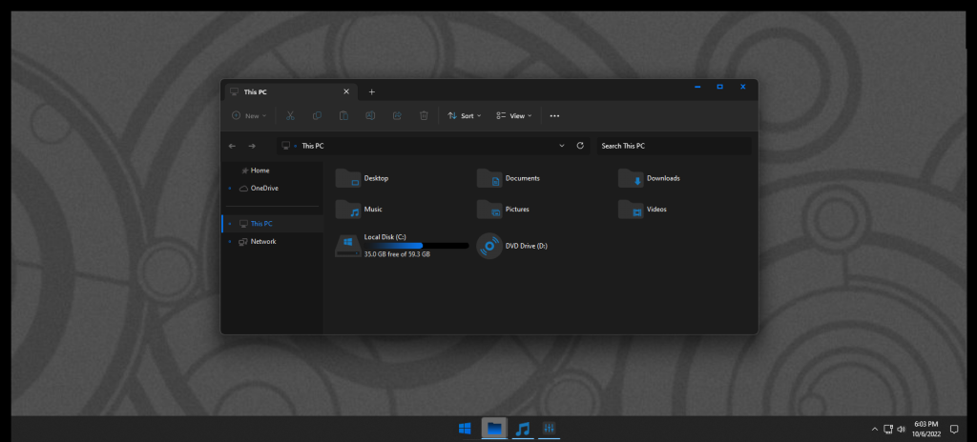Click the Local Disk capacity bar
Viewport: 977px width, 442px height.
coord(416,246)
